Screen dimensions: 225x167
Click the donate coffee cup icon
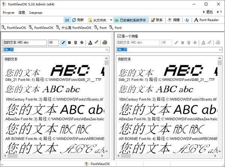point(169,20)
